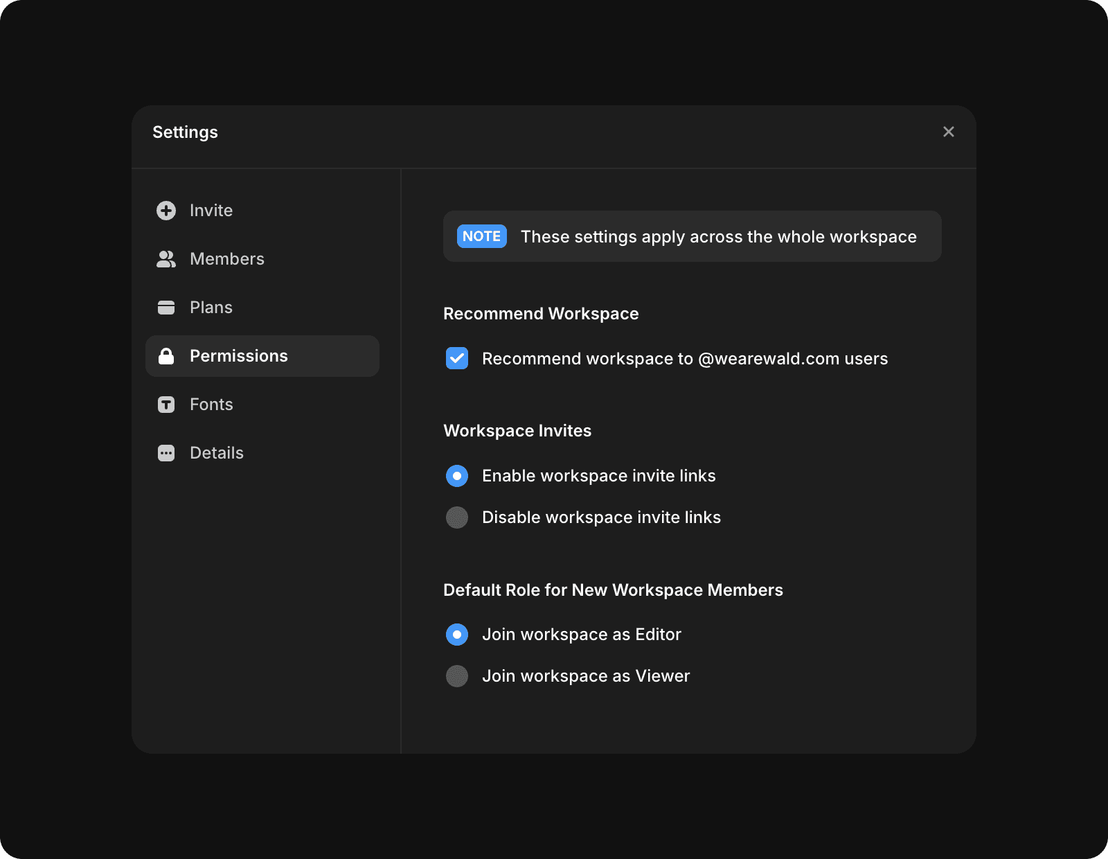Close the Settings dialog with X
This screenshot has width=1108, height=859.
coord(949,132)
